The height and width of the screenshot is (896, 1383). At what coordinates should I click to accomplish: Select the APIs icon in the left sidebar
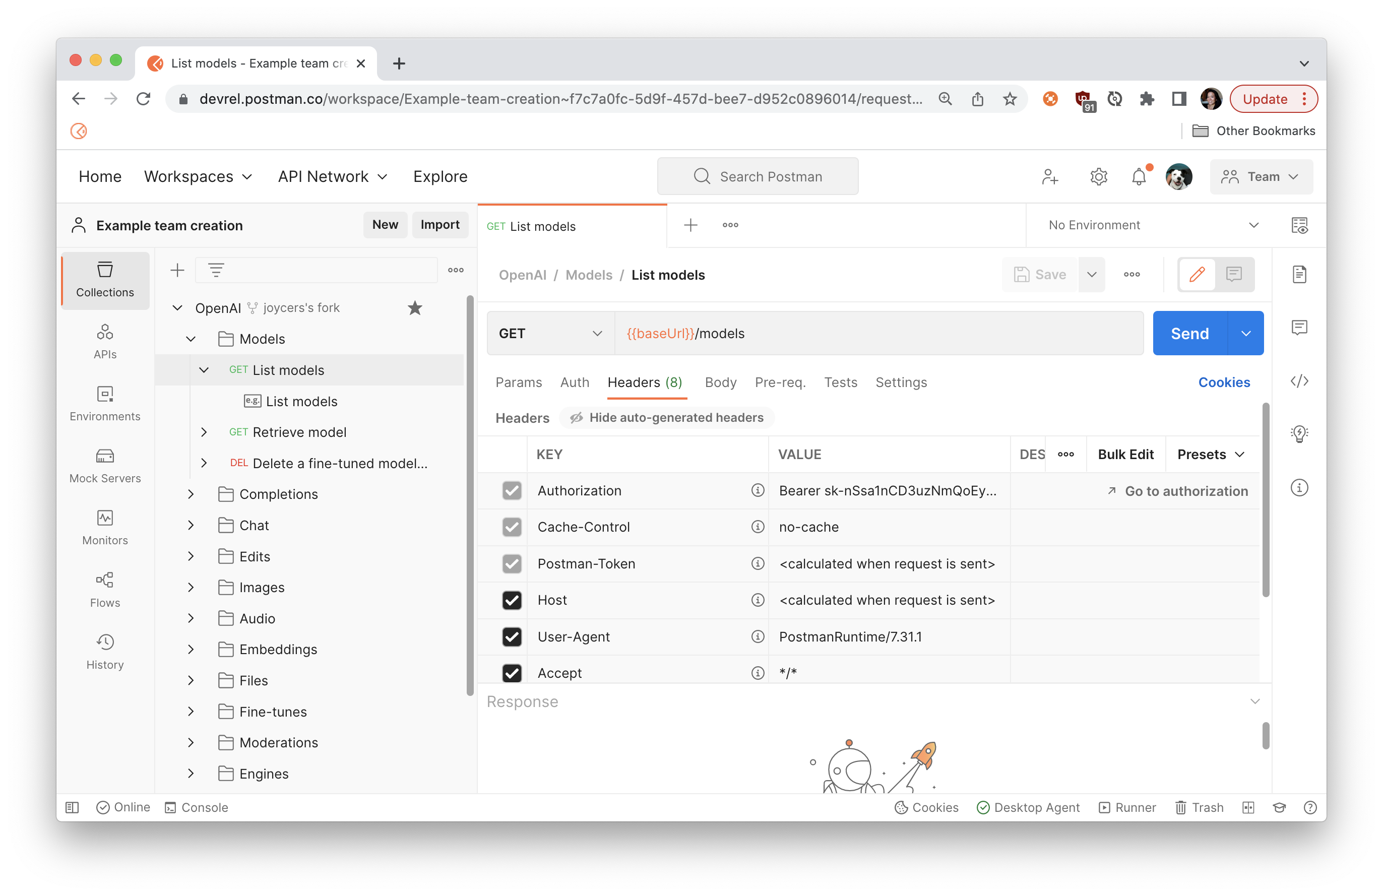pos(105,340)
